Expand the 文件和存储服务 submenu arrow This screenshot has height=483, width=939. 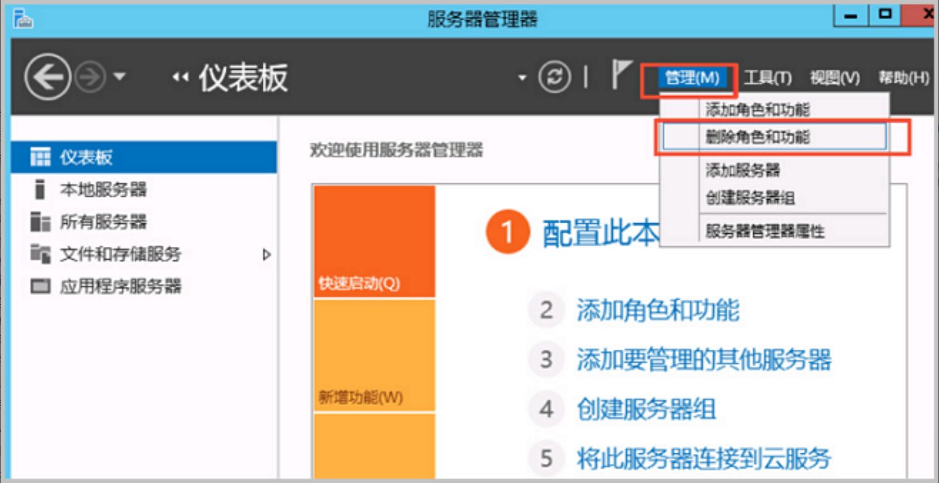click(x=267, y=254)
